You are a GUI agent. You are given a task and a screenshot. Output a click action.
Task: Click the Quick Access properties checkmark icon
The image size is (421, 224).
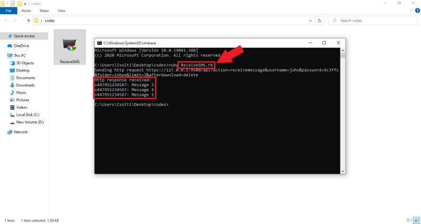12,4
